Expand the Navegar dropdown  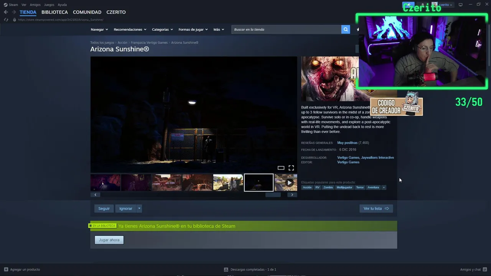click(99, 30)
